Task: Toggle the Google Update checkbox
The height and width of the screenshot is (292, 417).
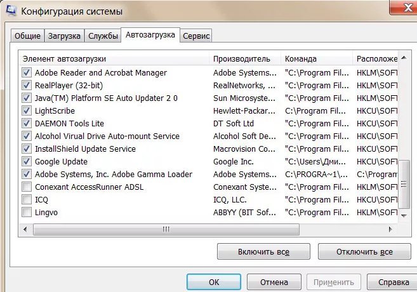Action: pos(26,161)
